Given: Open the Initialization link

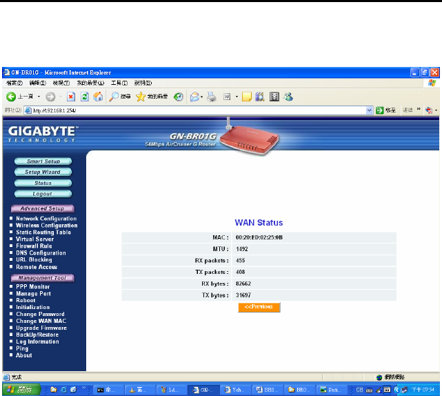Looking at the screenshot, I should tap(32, 307).
